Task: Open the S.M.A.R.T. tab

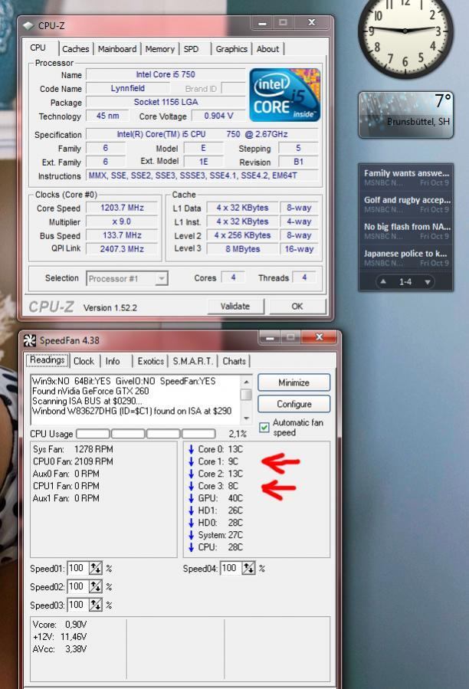Action: [x=192, y=361]
